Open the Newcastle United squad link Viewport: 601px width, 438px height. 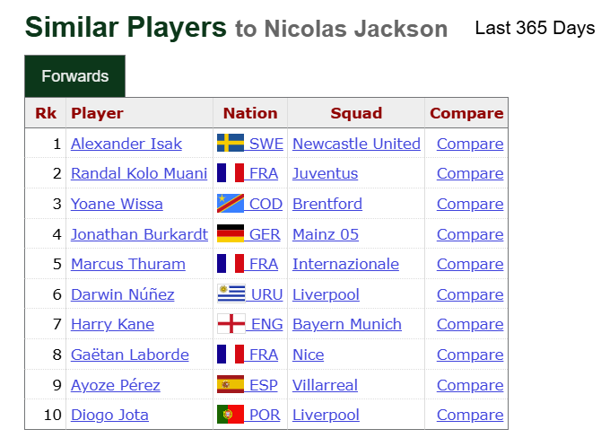coord(356,144)
